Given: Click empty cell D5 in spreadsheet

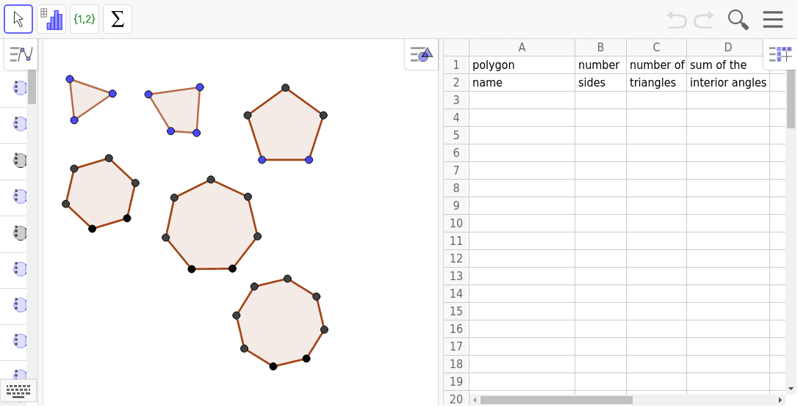Looking at the screenshot, I should (x=727, y=135).
